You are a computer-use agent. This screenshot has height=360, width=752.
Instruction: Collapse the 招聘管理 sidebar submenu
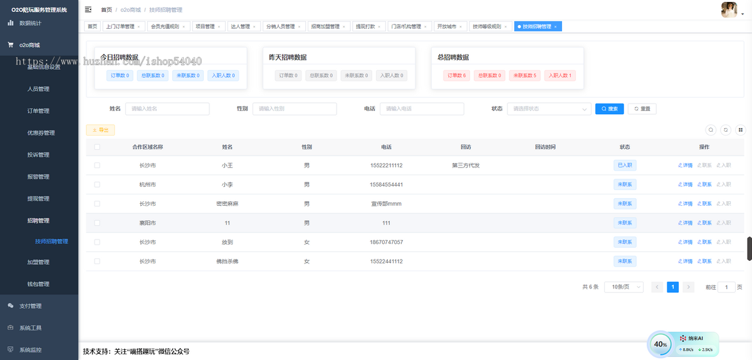[x=39, y=221]
